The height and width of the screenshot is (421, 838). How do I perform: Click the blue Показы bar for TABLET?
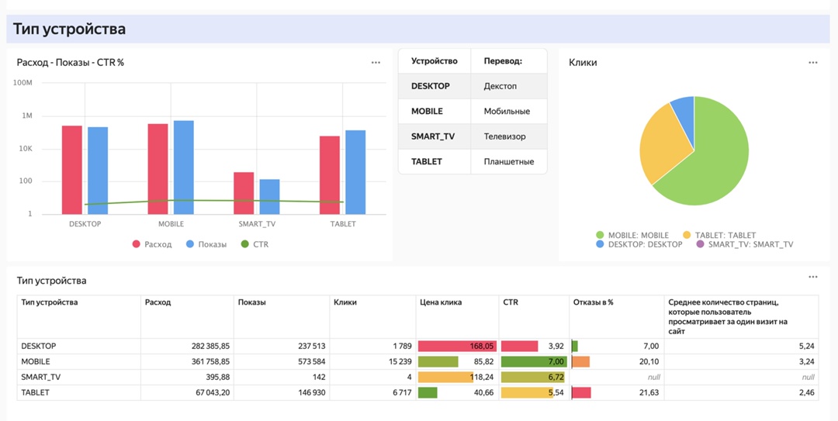click(355, 171)
